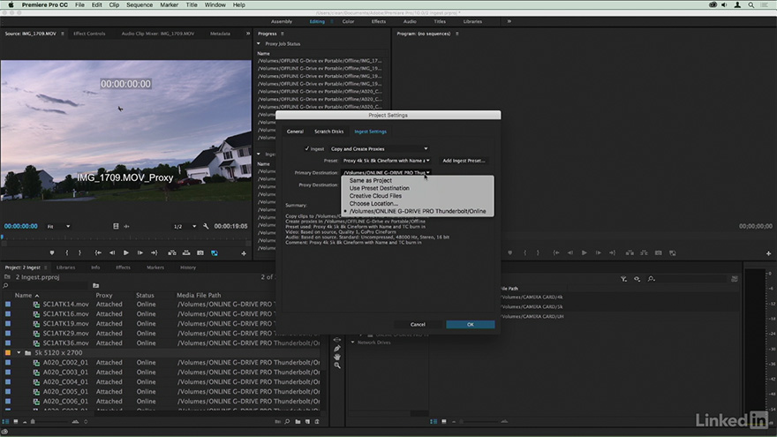Viewport: 777px width, 437px height.
Task: Click the Find magnifier in project panel footer
Action: click(288, 422)
